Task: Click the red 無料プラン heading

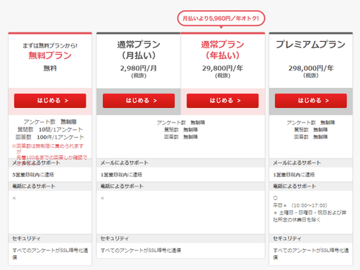Action: (50, 55)
